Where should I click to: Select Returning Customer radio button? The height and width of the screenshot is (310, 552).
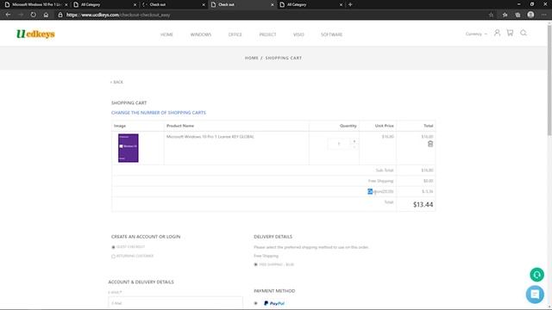click(x=113, y=257)
